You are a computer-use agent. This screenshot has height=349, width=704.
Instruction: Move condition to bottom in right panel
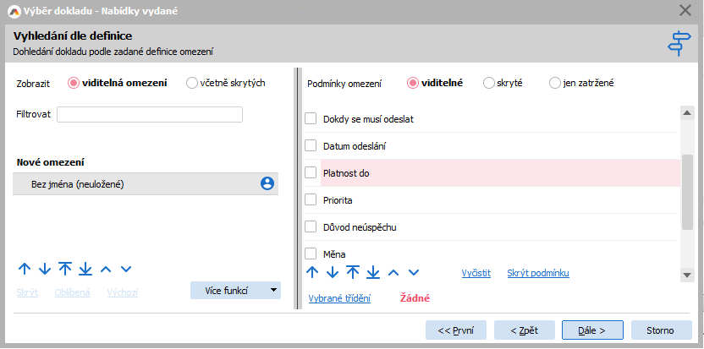coord(373,272)
